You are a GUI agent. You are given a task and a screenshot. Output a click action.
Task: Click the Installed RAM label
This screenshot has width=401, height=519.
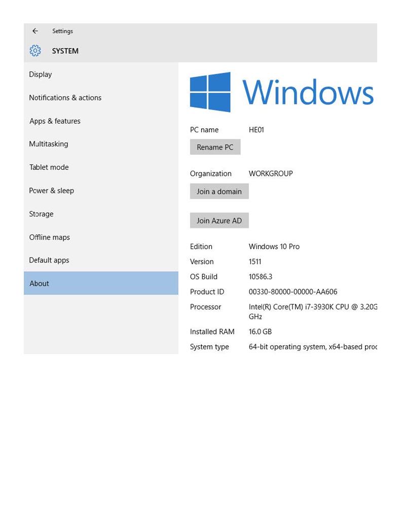212,331
